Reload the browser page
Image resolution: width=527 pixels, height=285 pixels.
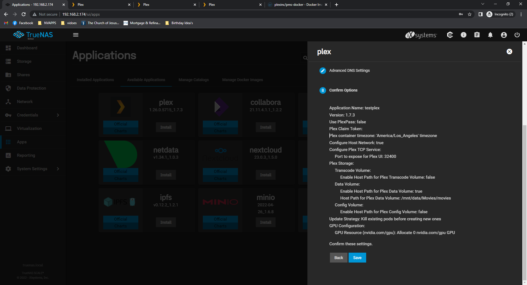(x=24, y=14)
